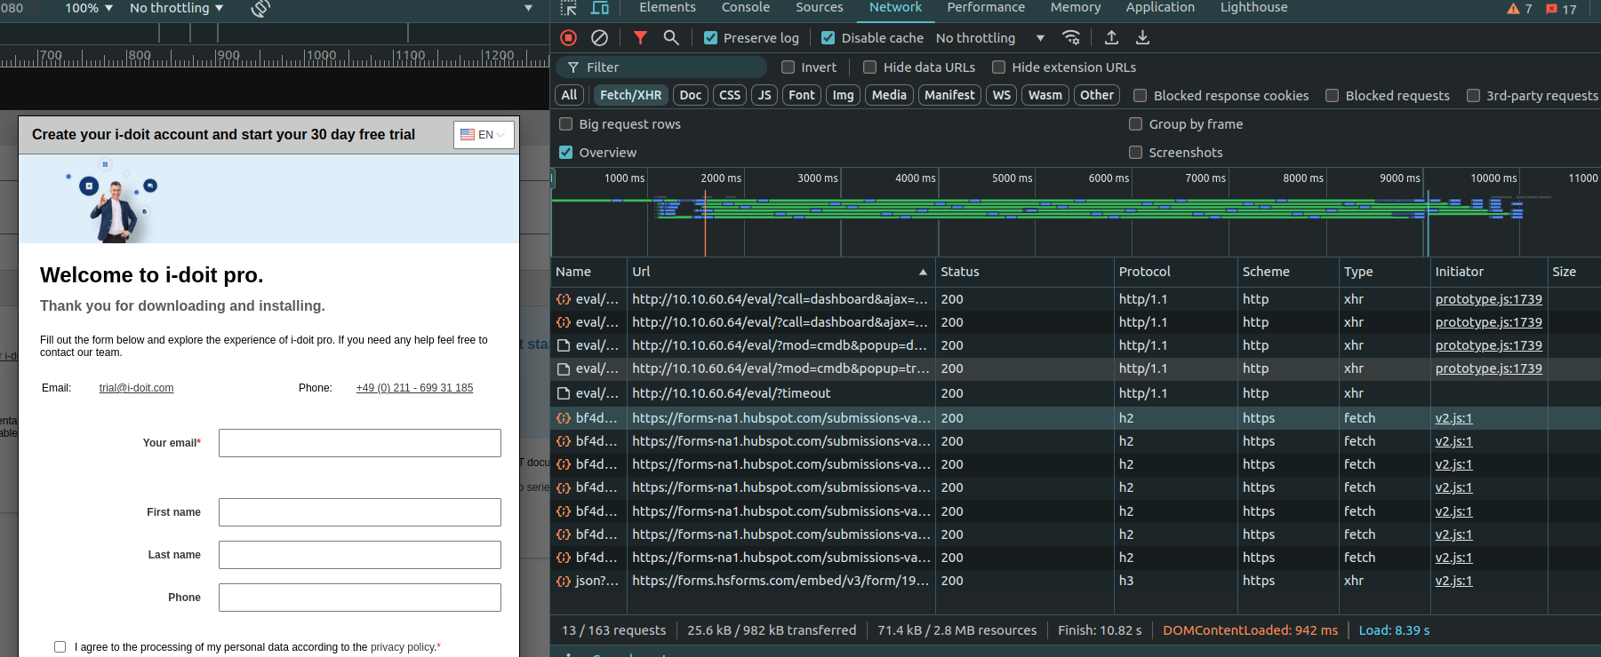Enable Screenshots capture checkbox
This screenshot has height=657, width=1601.
pyautogui.click(x=1135, y=153)
